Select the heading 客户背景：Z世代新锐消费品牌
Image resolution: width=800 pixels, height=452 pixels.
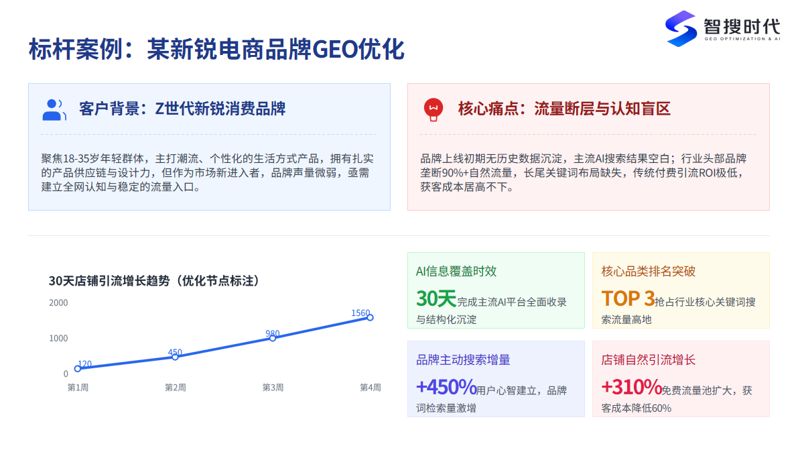[182, 109]
